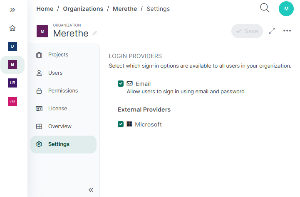
Task: Click the Email option label
Action: tap(143, 84)
